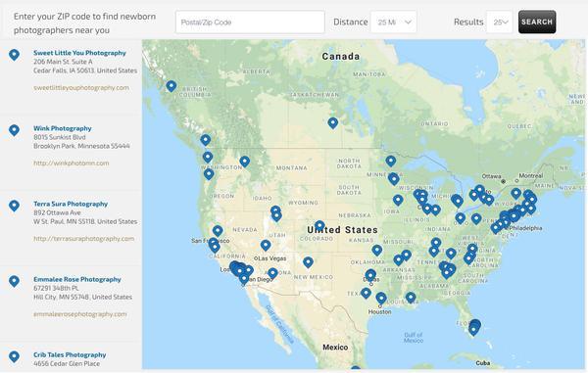Click the map pin in eastern Idaho
This screenshot has height=373, width=588.
tap(276, 215)
